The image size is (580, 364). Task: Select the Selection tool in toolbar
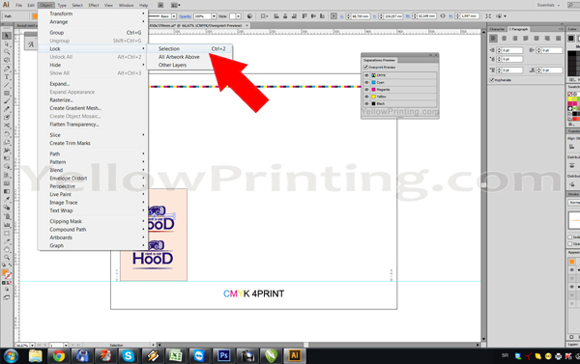(7, 36)
